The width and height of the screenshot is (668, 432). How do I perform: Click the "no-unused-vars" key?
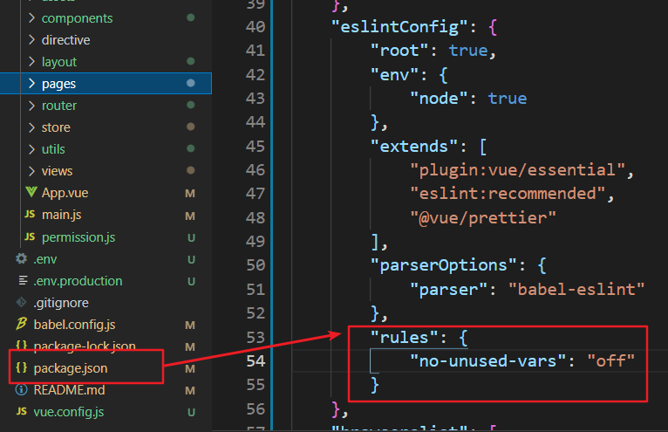point(488,361)
